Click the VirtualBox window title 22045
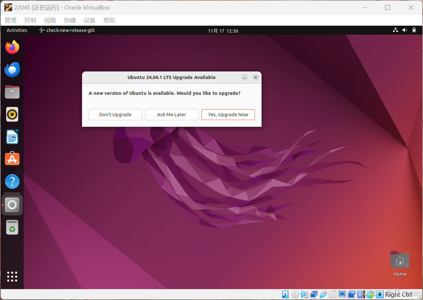423x300 pixels. (x=62, y=7)
